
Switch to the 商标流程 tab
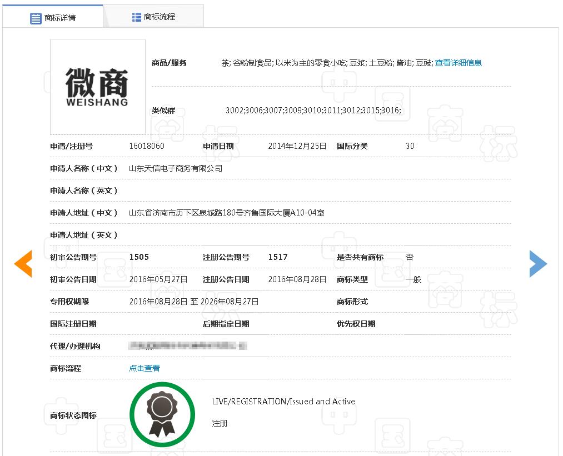[161, 16]
